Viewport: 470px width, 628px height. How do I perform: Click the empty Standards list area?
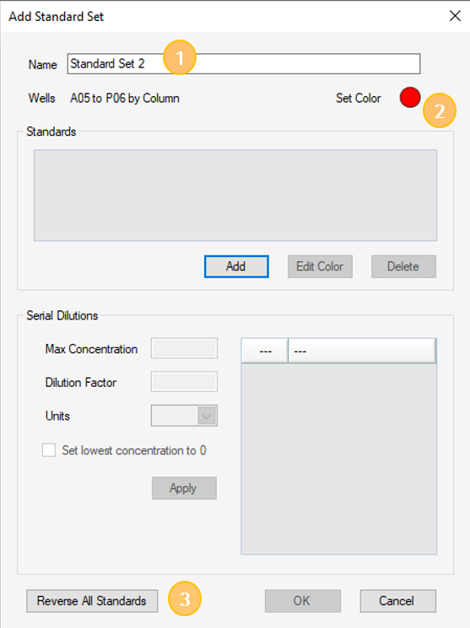(x=235, y=196)
